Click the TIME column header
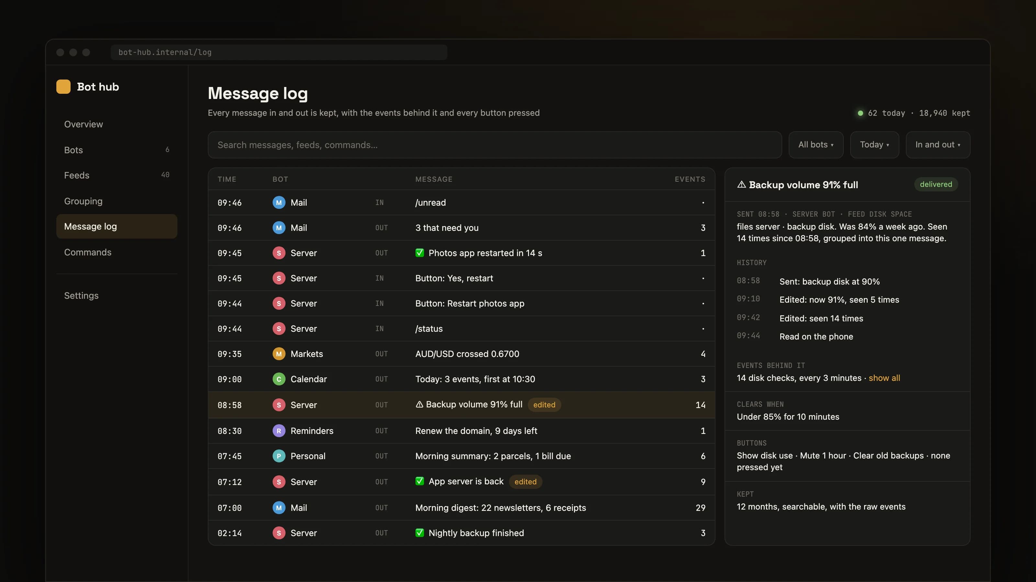The image size is (1036, 582). coord(227,179)
